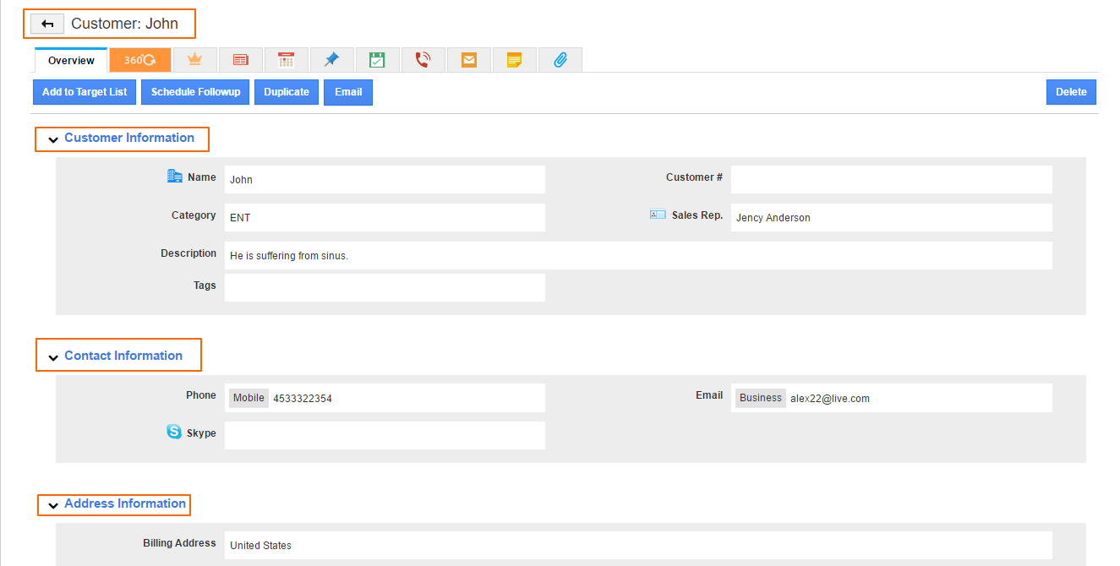The height and width of the screenshot is (566, 1120).
Task: Click the empty Customer # field
Action: point(892,179)
